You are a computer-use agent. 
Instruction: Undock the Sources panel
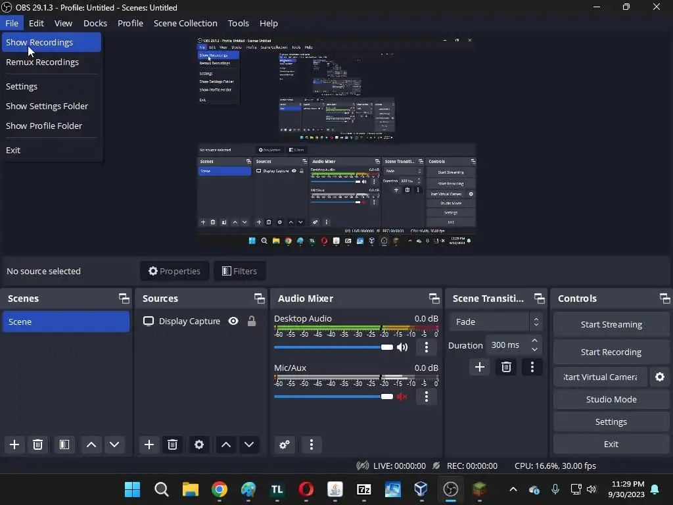(x=259, y=299)
